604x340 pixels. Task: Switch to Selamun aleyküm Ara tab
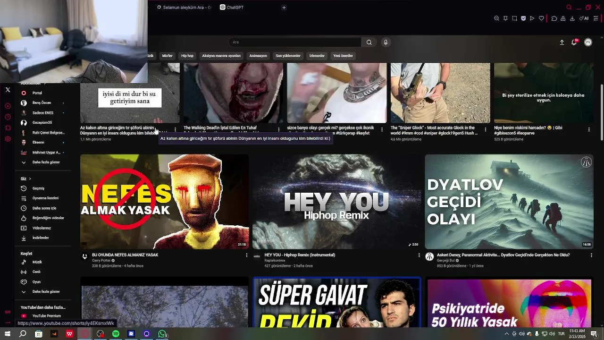point(185,8)
